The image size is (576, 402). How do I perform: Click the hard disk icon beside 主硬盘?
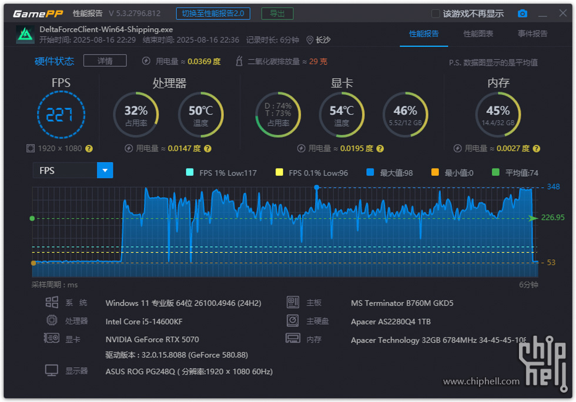pyautogui.click(x=293, y=320)
